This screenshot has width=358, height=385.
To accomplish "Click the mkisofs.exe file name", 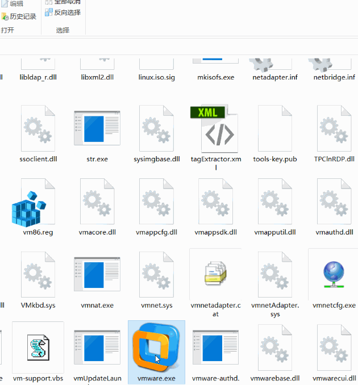I will 216,77.
